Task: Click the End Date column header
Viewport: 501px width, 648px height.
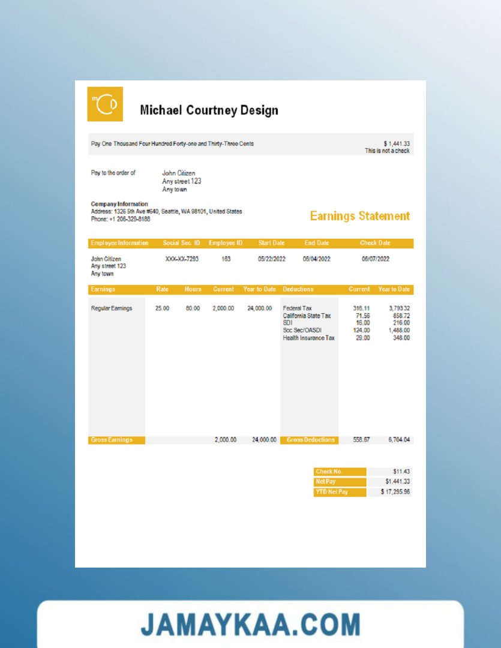Action: coord(316,243)
